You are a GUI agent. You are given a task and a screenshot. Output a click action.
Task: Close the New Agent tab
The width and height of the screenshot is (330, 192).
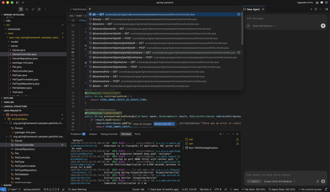point(263,9)
